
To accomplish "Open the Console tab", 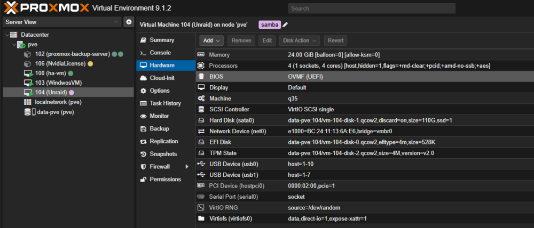I will pyautogui.click(x=166, y=53).
